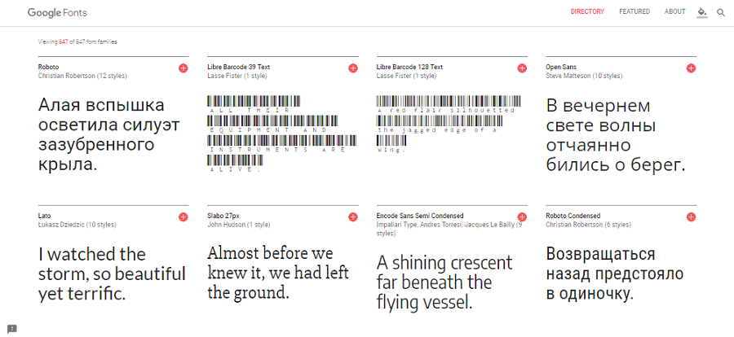Add Libre Barcode 39 Text font
Image resolution: width=734 pixels, height=337 pixels.
pos(352,68)
